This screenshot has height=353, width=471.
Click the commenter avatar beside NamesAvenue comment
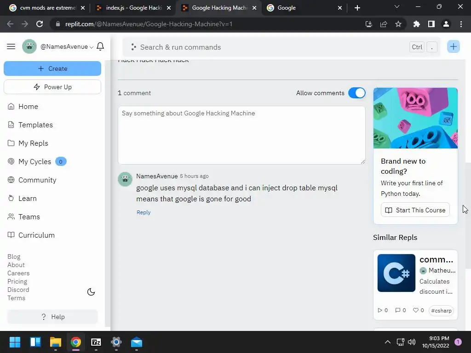pyautogui.click(x=125, y=179)
